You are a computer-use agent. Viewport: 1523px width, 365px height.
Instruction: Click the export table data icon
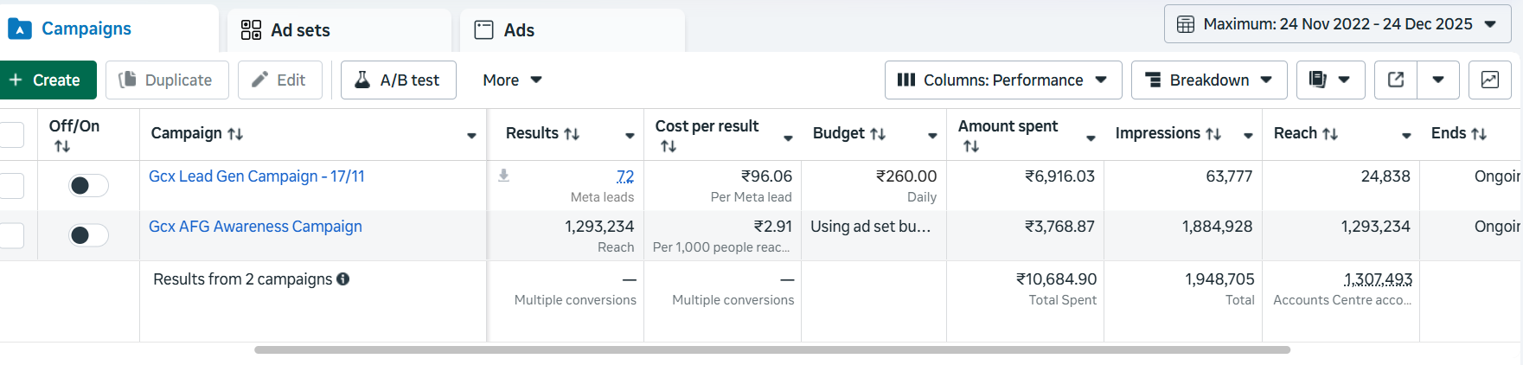click(x=1396, y=80)
